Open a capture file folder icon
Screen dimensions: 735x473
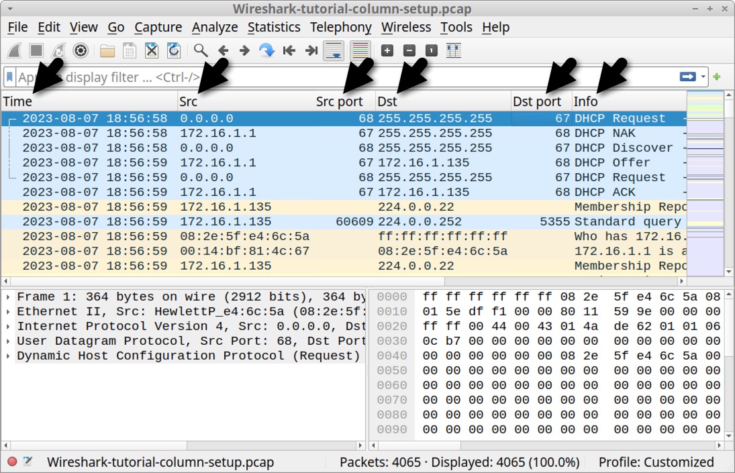107,50
